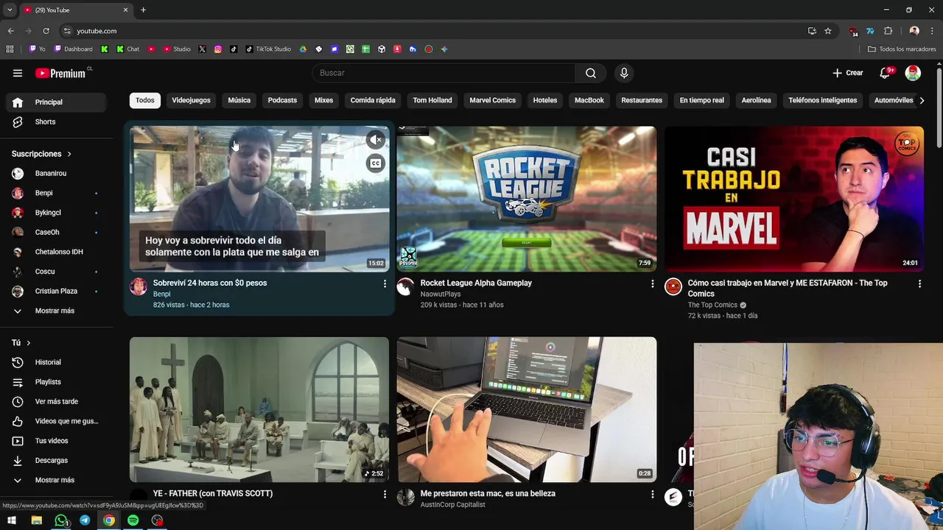Open NaowutPlays channel link
The width and height of the screenshot is (943, 530).
(x=441, y=294)
